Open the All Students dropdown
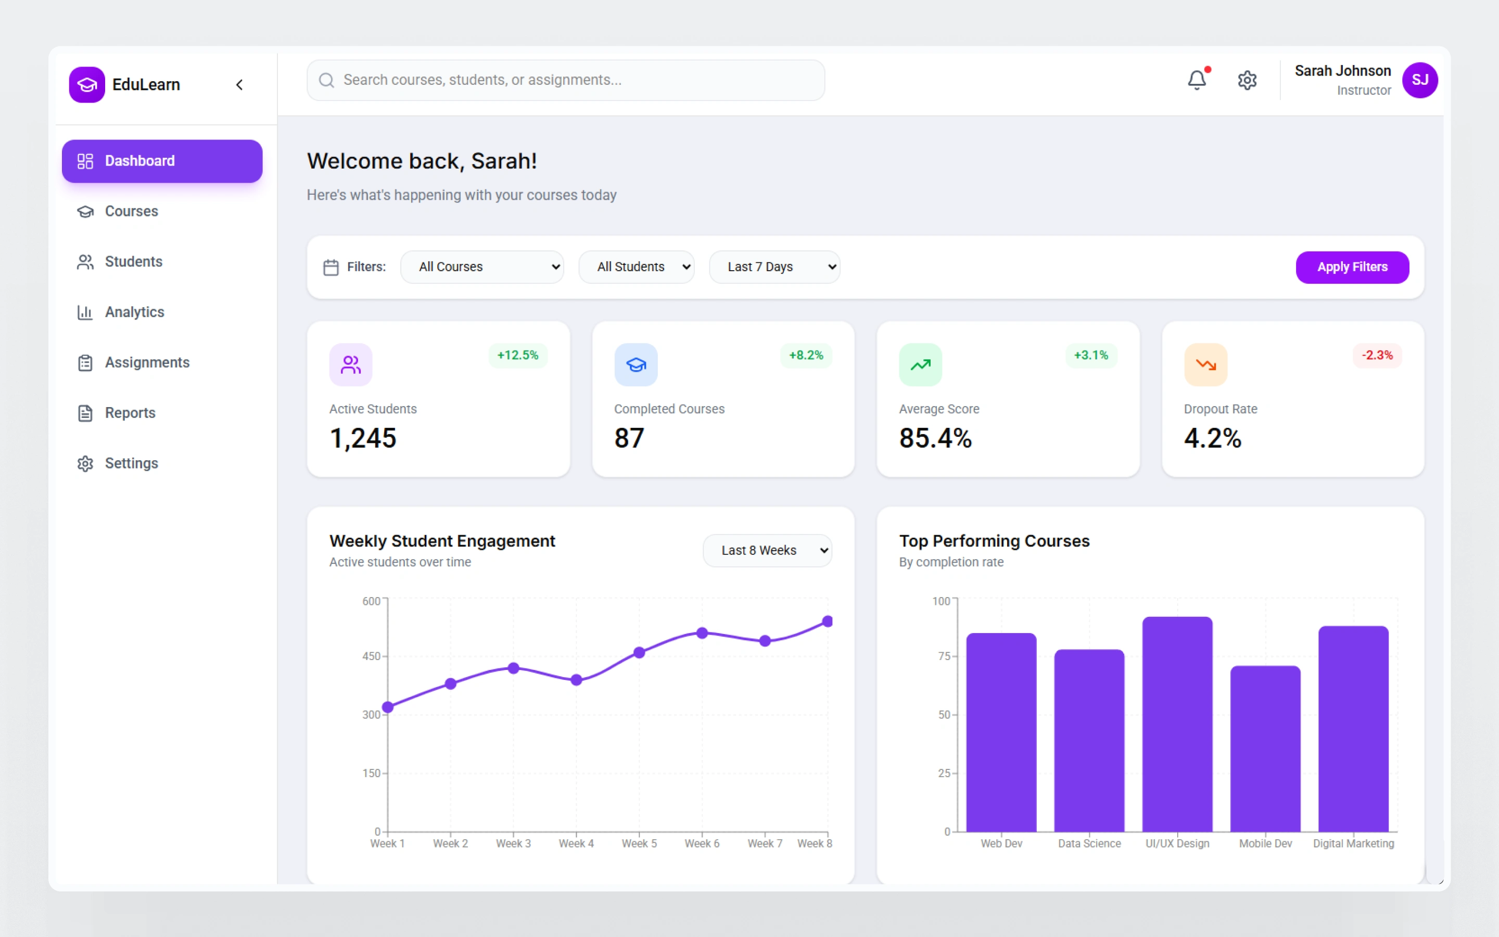This screenshot has height=937, width=1499. pos(636,267)
